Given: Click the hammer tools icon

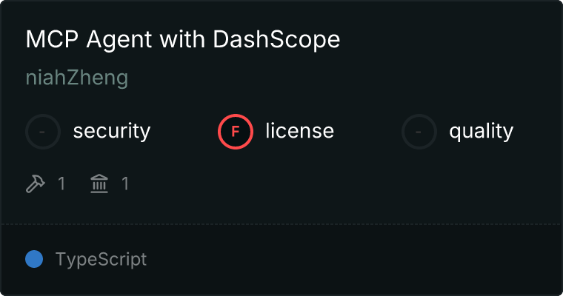Looking at the screenshot, I should 36,183.
